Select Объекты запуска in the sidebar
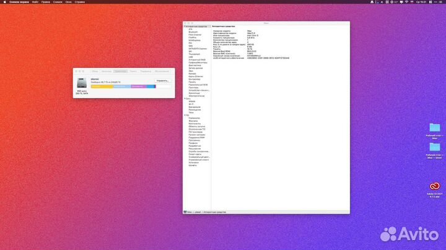Viewport: 446px width, 250px height. [197, 127]
